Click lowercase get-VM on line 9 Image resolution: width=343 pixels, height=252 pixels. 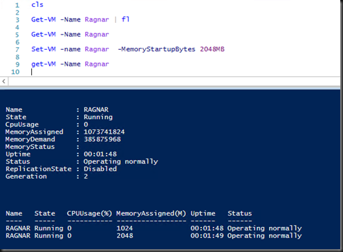tap(44, 64)
